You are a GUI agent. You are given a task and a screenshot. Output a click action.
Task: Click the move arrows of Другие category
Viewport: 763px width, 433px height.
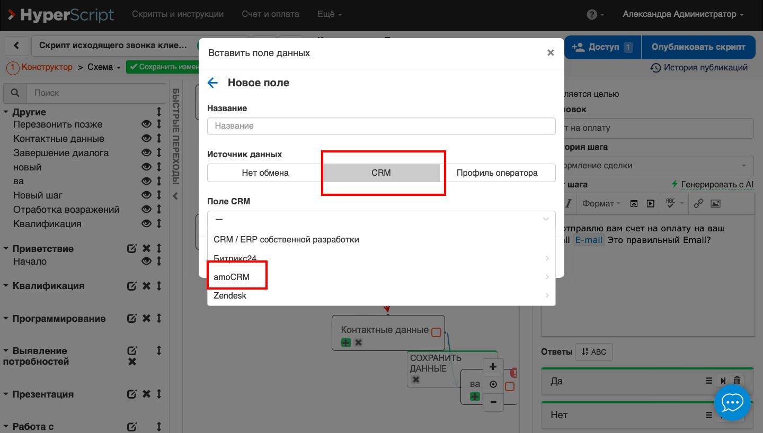point(158,112)
